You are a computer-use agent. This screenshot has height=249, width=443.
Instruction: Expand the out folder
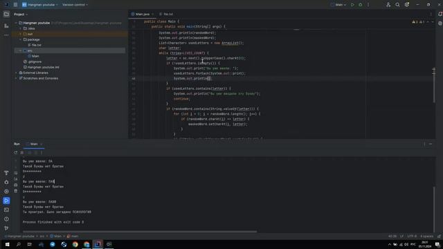click(20, 34)
